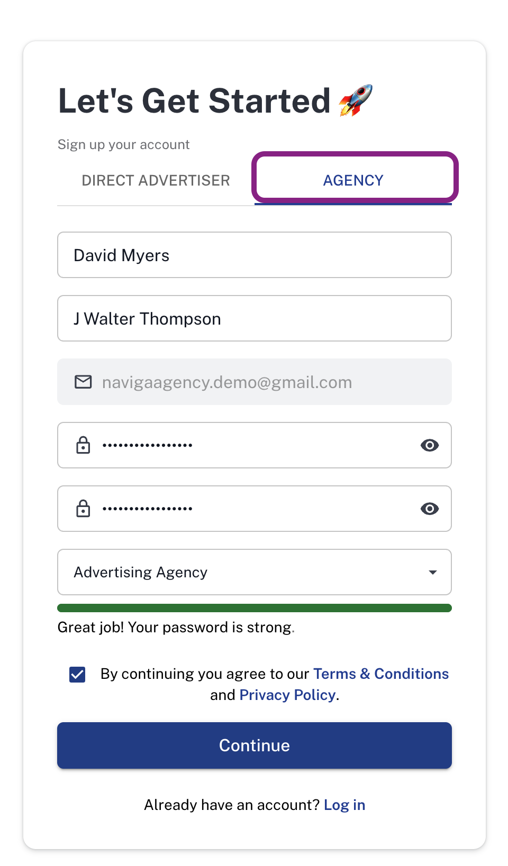Click the rocket emoji beside the heading
The width and height of the screenshot is (508, 866).
pos(356,100)
